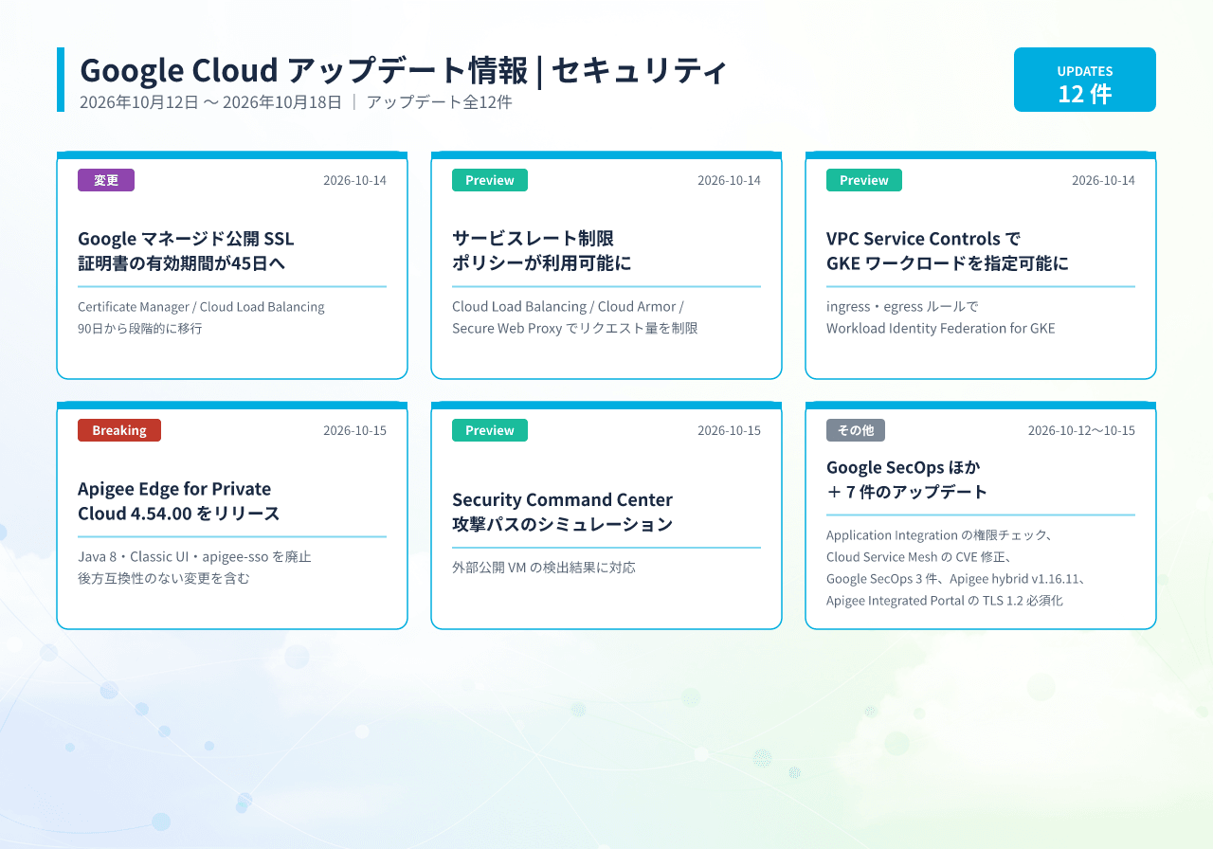
Task: Click the 2026-10-14 date on the VPC Service Controls card
Action: click(x=1103, y=180)
